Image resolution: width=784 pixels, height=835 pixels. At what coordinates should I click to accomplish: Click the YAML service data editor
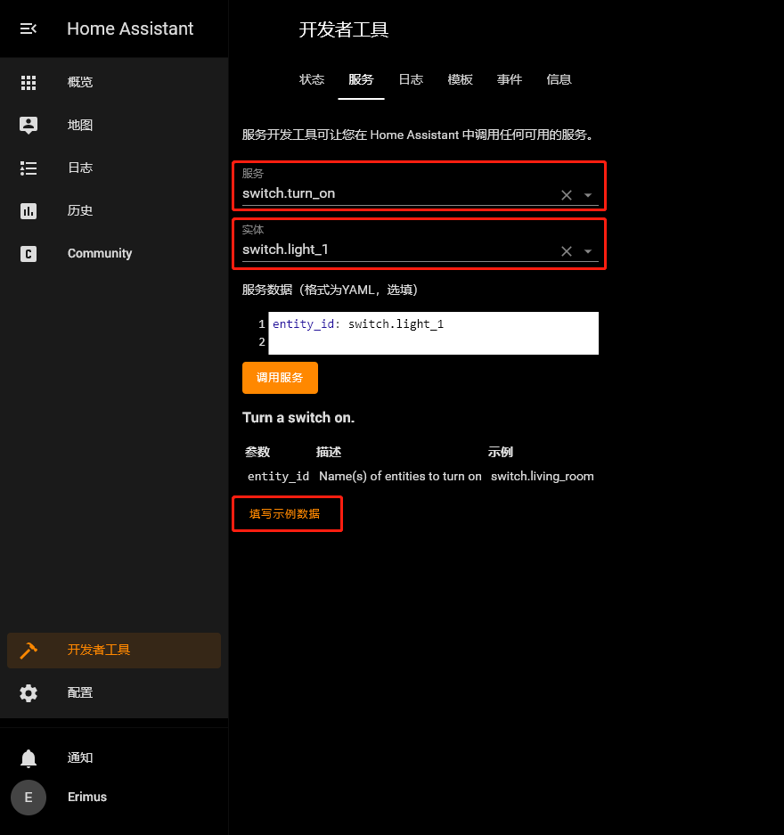click(433, 332)
